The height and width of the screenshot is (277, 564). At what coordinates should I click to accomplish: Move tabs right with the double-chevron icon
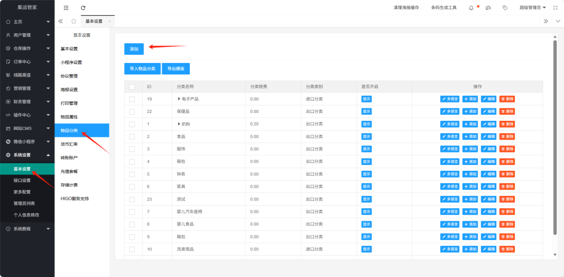[x=546, y=21]
